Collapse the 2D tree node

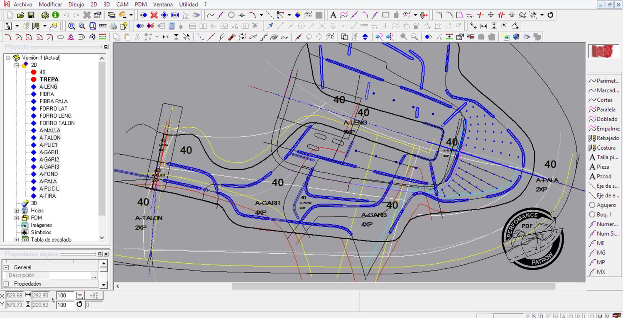tap(17, 65)
